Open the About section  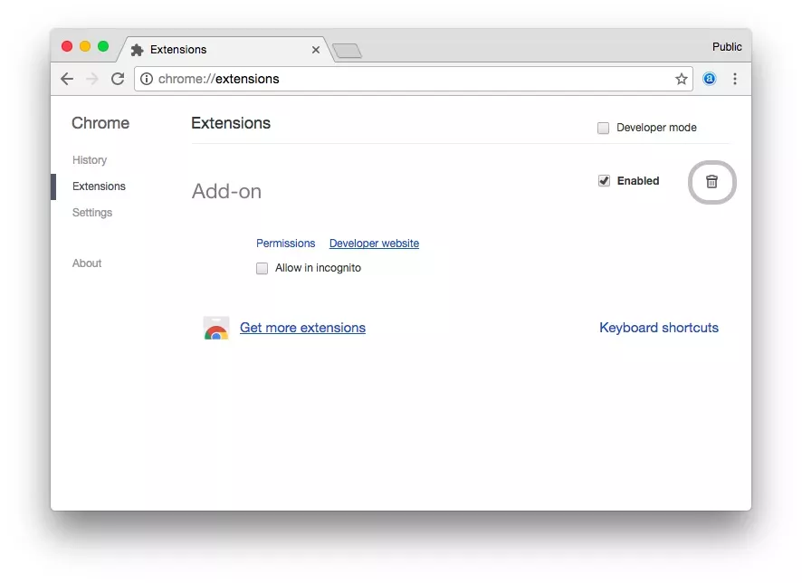(87, 263)
